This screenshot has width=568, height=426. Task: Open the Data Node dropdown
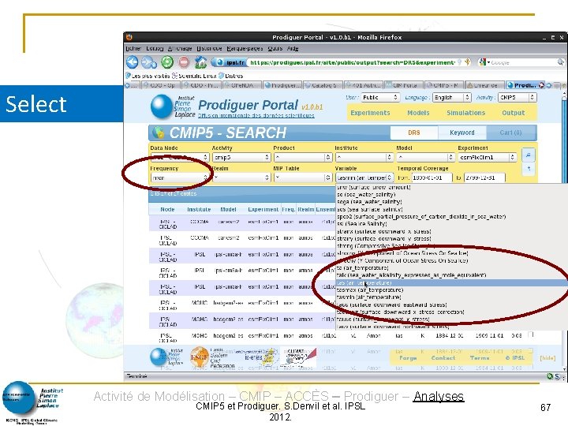180,157
